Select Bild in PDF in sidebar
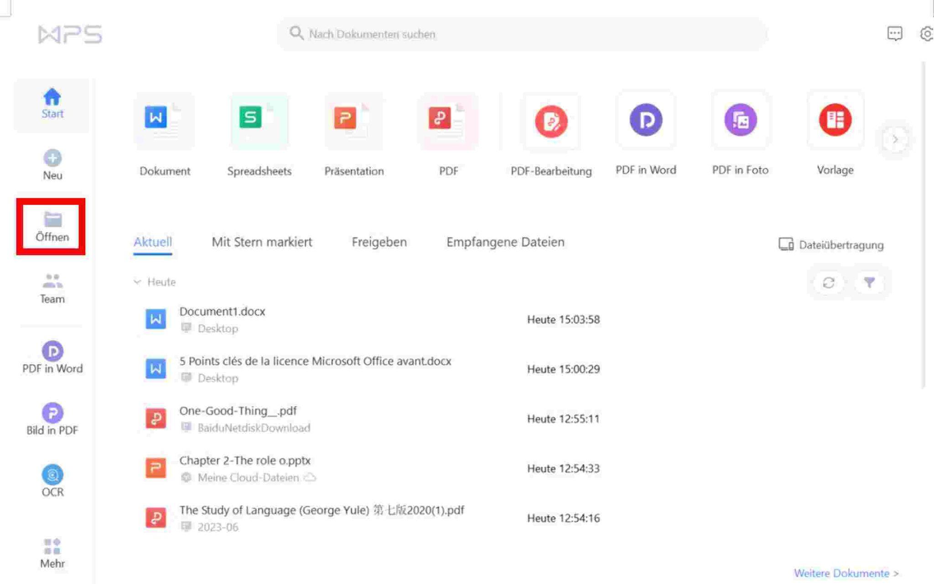The height and width of the screenshot is (584, 934). (x=52, y=419)
